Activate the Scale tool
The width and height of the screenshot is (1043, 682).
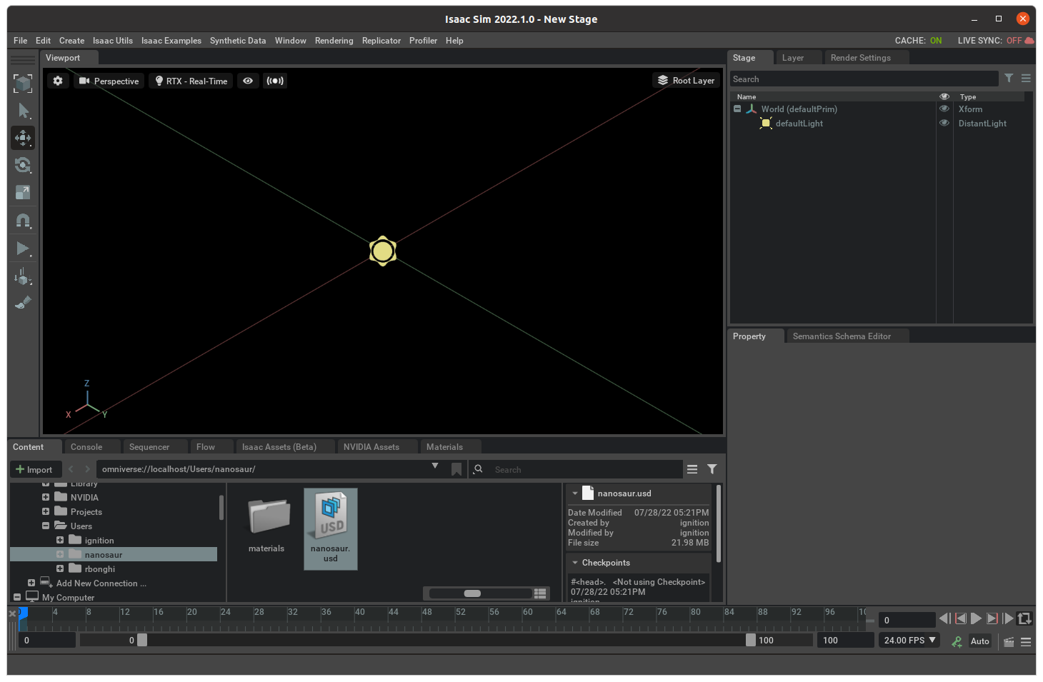[23, 192]
